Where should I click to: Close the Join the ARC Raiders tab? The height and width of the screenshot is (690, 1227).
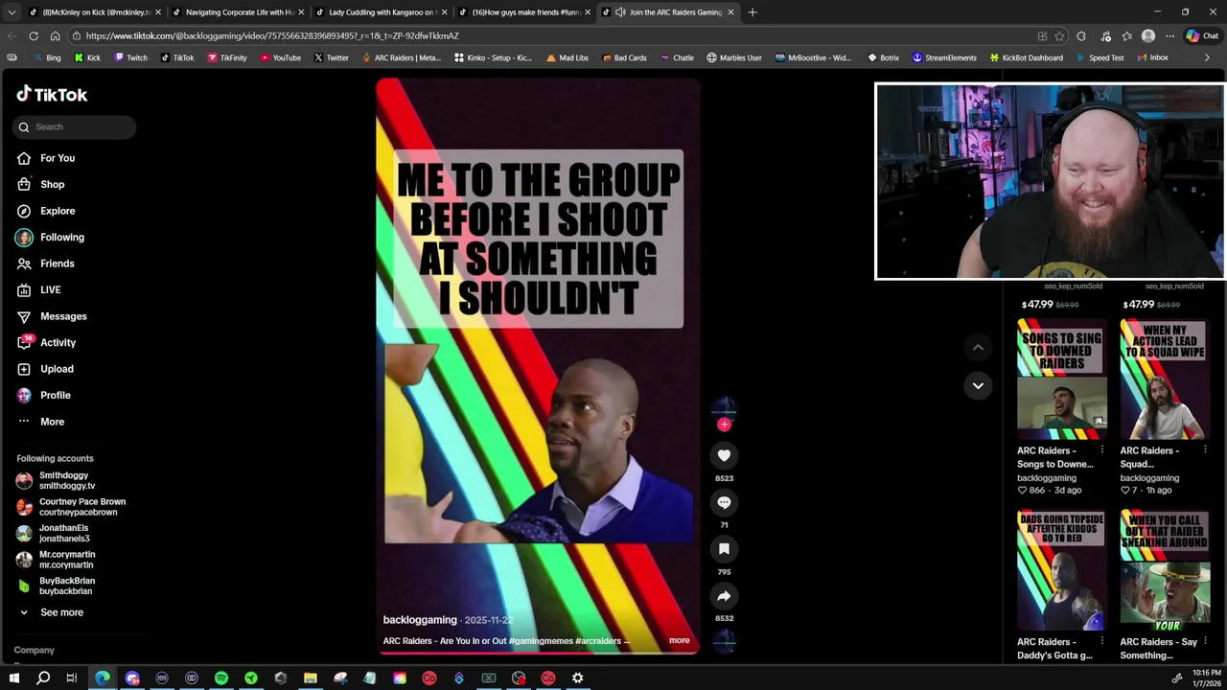point(730,12)
